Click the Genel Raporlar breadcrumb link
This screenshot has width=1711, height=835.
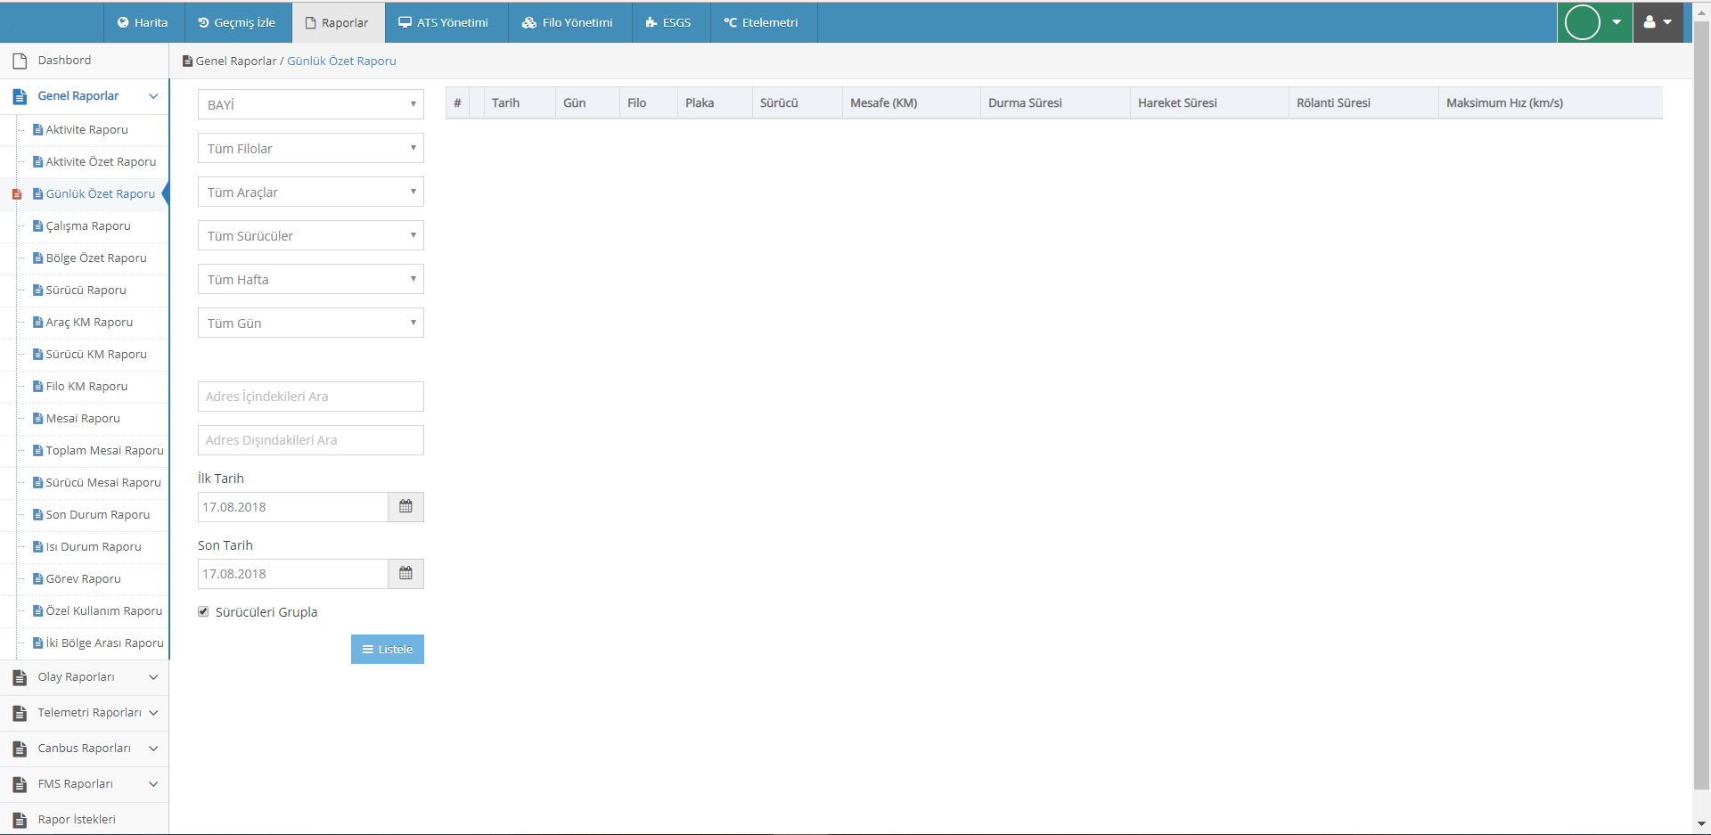point(236,61)
